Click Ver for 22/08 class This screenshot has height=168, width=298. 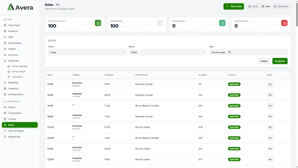tap(270, 159)
